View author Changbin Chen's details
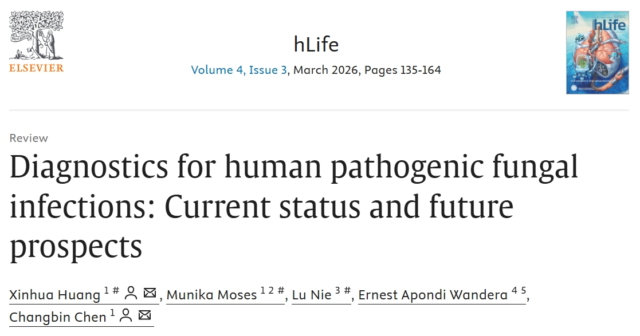 tap(58, 317)
